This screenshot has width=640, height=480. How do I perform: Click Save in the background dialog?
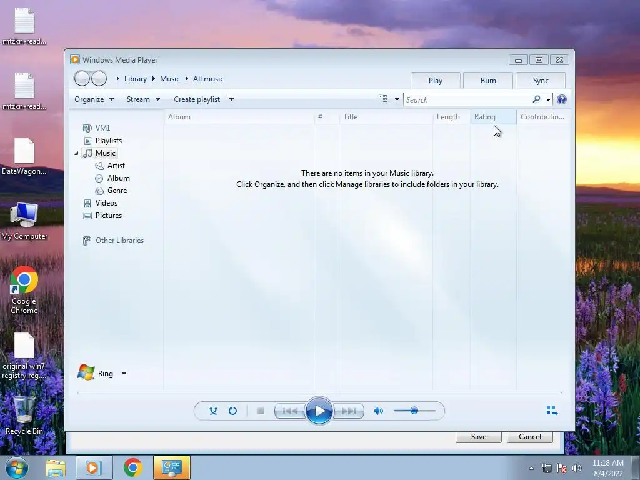pyautogui.click(x=478, y=437)
